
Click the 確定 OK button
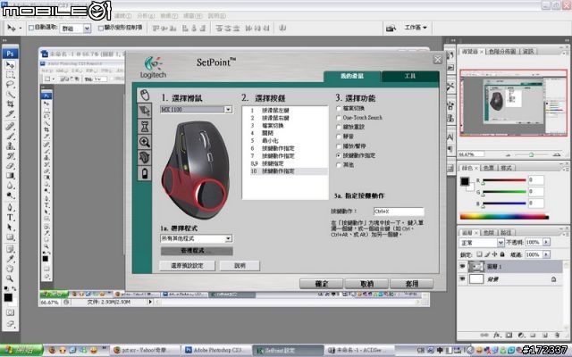(x=321, y=284)
